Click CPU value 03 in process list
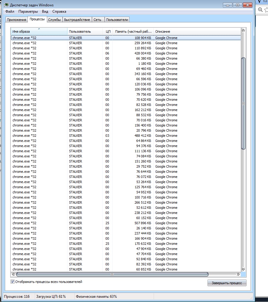Viewport: 268px width, 302px height. pos(107,136)
